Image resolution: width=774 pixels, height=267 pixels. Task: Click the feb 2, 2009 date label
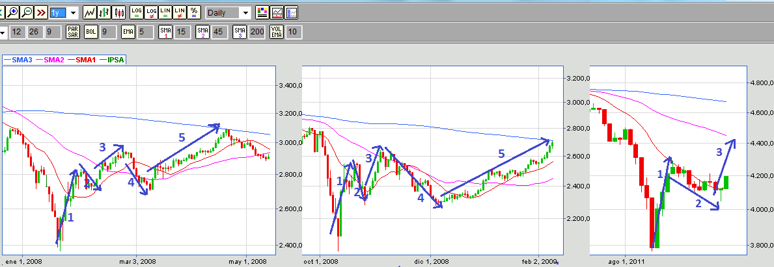(x=539, y=261)
